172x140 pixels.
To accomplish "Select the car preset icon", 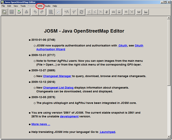I will pyautogui.click(x=113, y=12).
